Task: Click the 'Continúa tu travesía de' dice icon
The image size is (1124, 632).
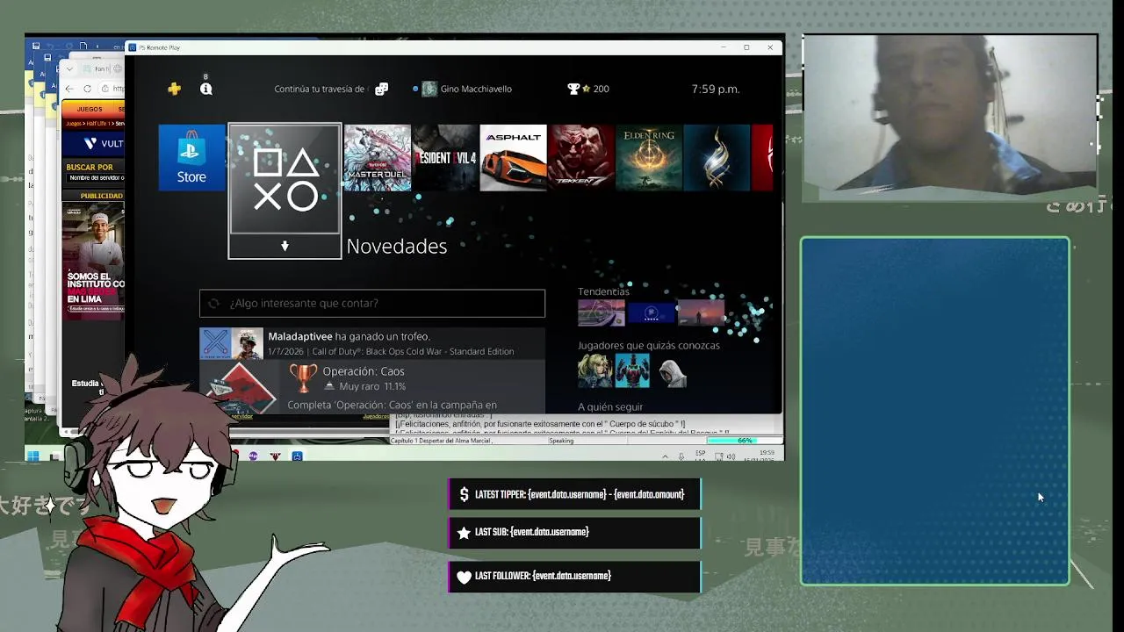Action: click(x=381, y=89)
